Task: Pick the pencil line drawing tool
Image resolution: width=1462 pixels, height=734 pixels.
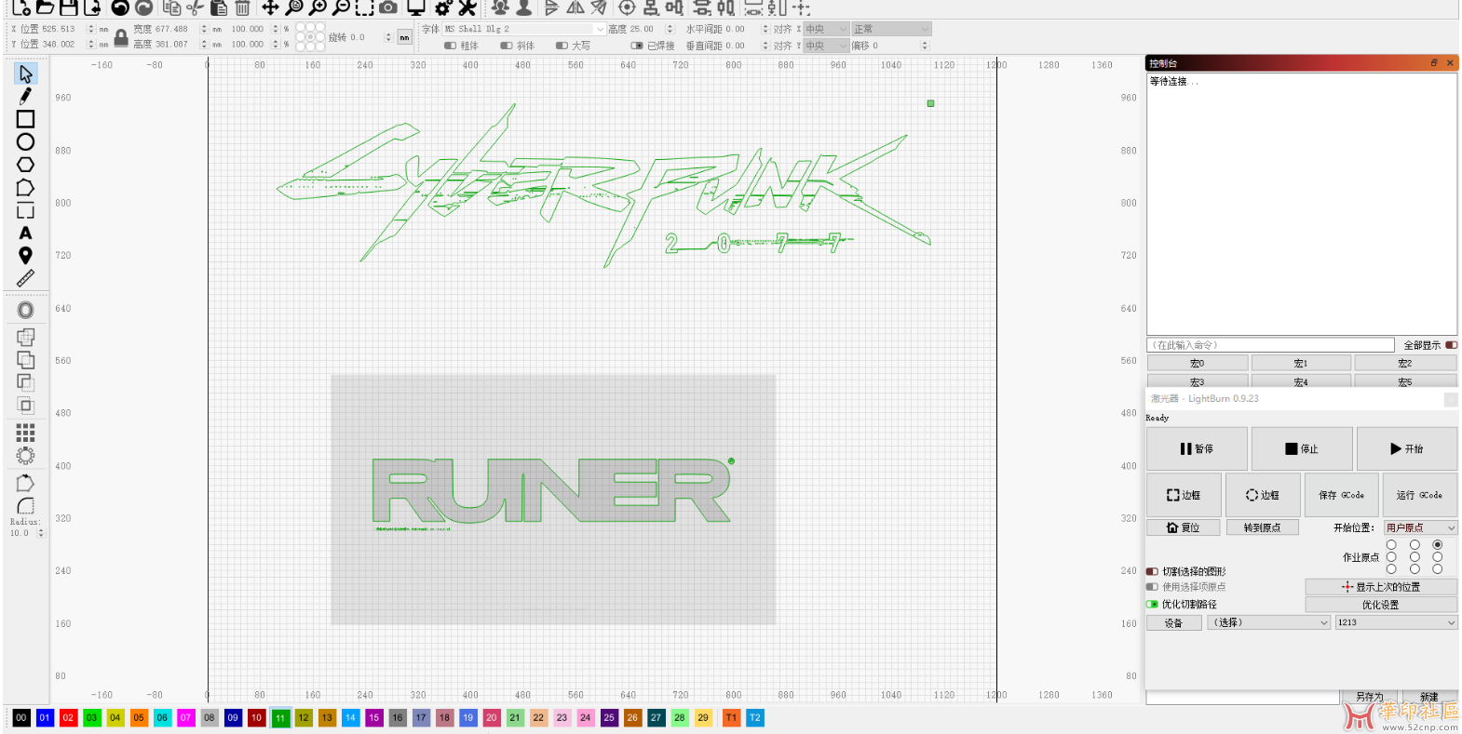Action: tap(25, 96)
